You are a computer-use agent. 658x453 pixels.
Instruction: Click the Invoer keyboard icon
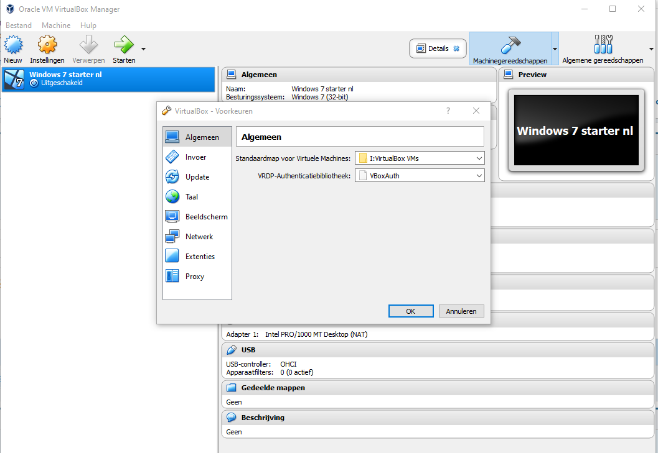[x=172, y=157]
